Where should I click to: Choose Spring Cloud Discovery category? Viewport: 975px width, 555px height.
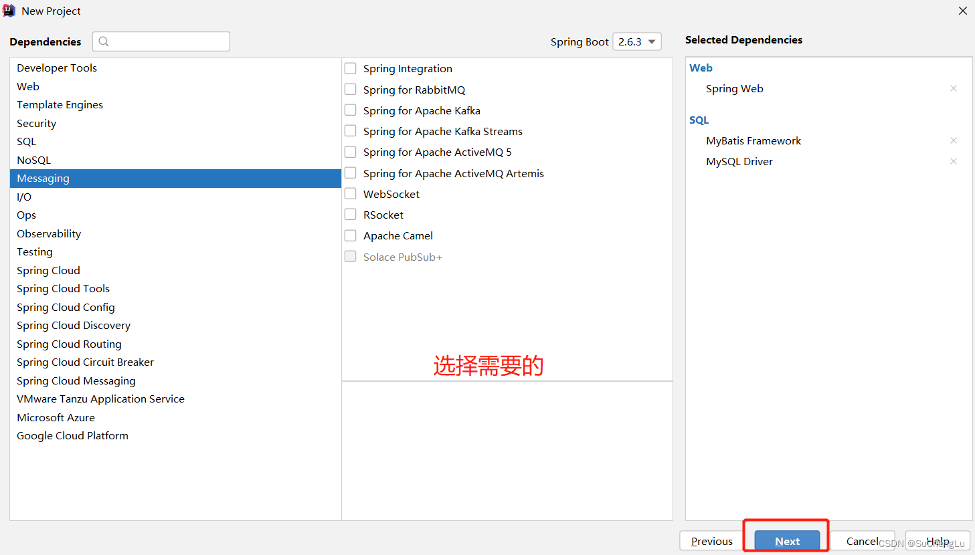pos(175,325)
